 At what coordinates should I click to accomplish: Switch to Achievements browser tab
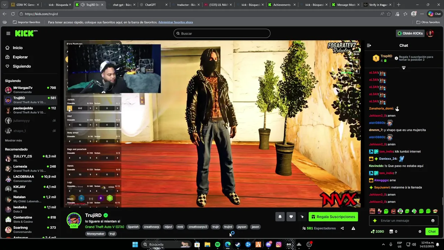click(282, 5)
